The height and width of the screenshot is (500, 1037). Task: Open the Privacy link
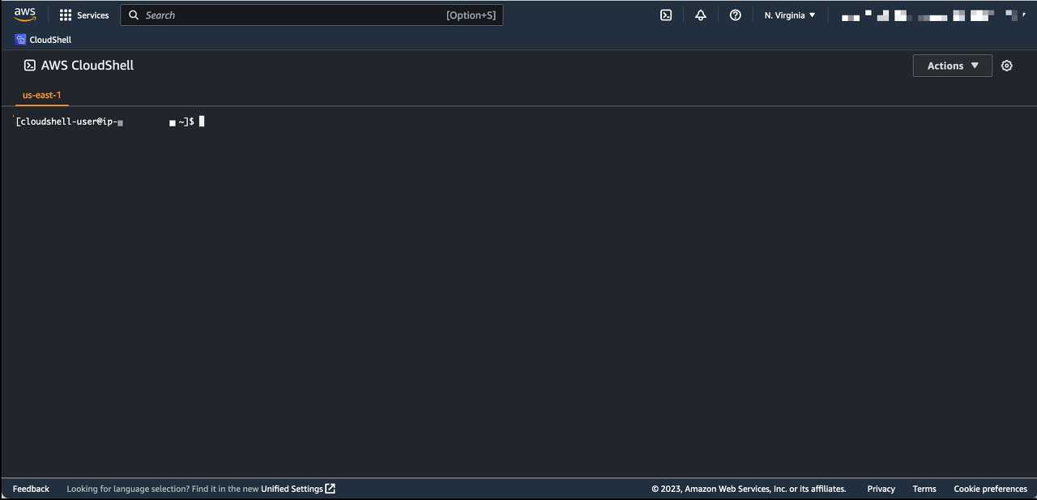pos(881,489)
